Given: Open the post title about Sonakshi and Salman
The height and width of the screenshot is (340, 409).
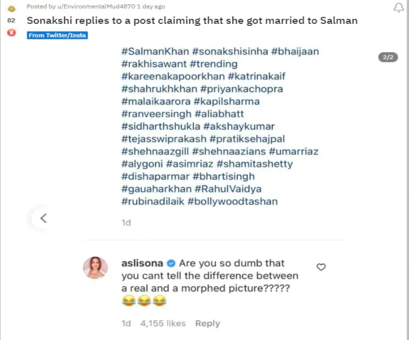Looking at the screenshot, I should pyautogui.click(x=192, y=21).
